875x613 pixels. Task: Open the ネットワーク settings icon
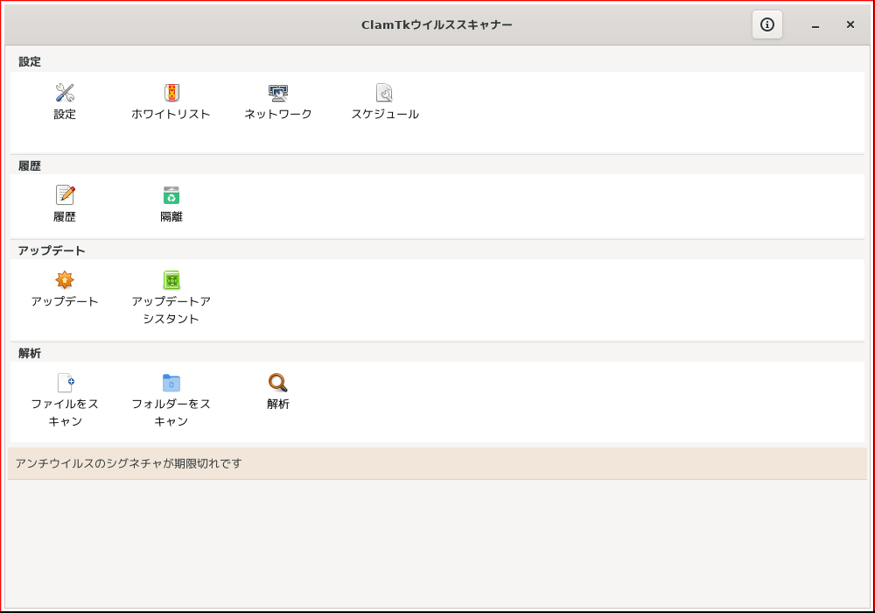[278, 93]
